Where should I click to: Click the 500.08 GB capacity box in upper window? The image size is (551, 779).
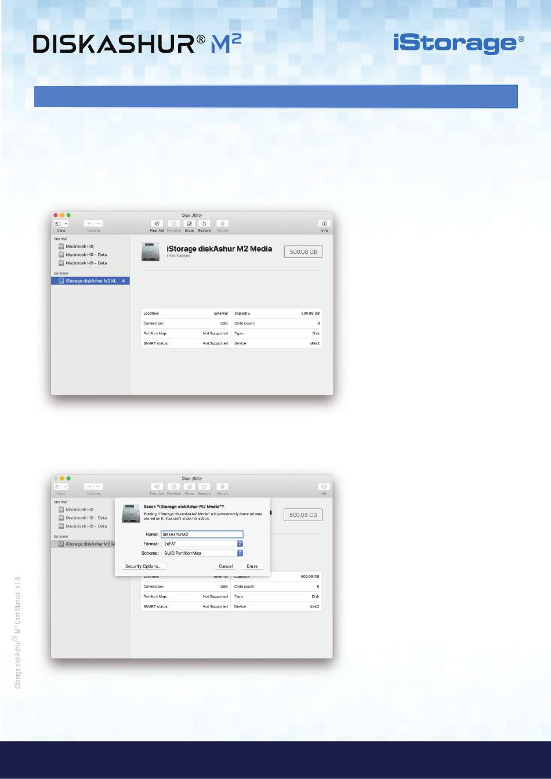click(303, 252)
